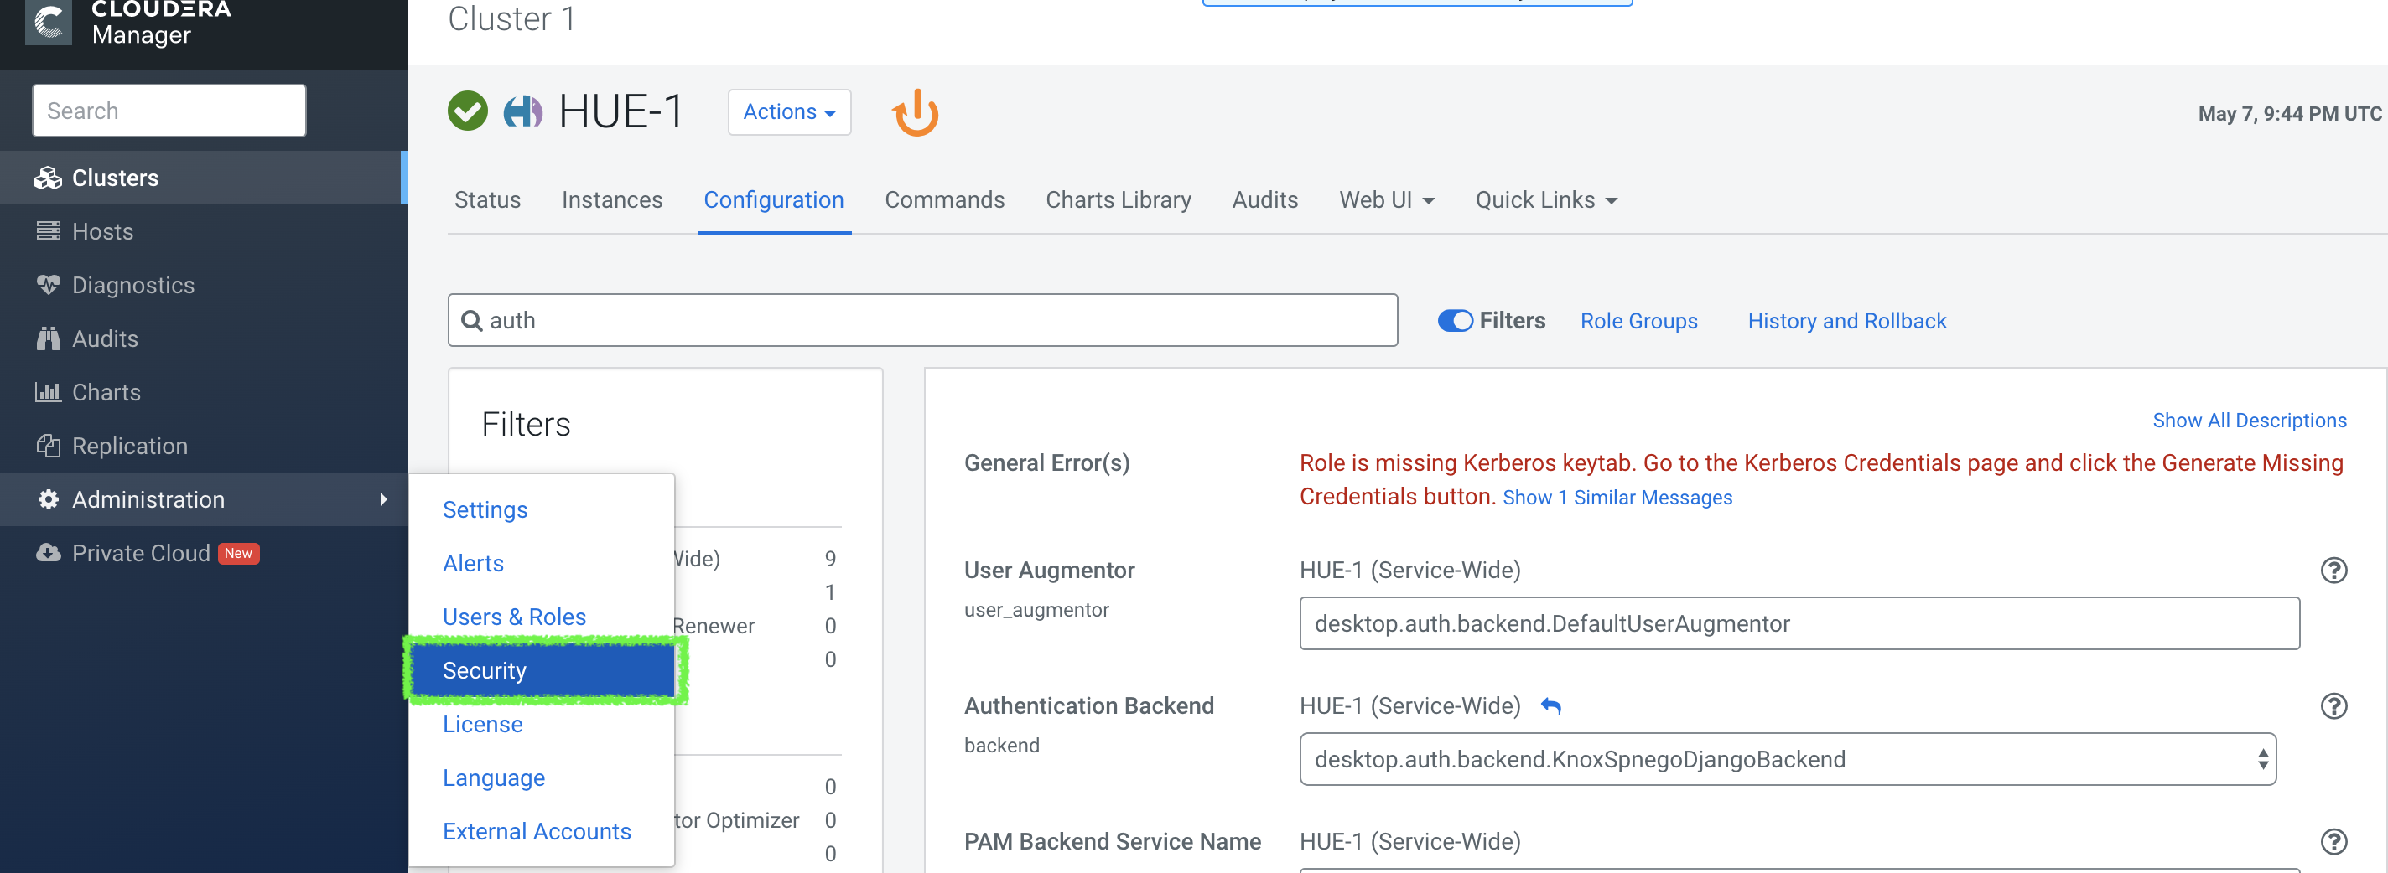Open help for User Augmentor setting
The width and height of the screenshot is (2388, 873).
2333,570
